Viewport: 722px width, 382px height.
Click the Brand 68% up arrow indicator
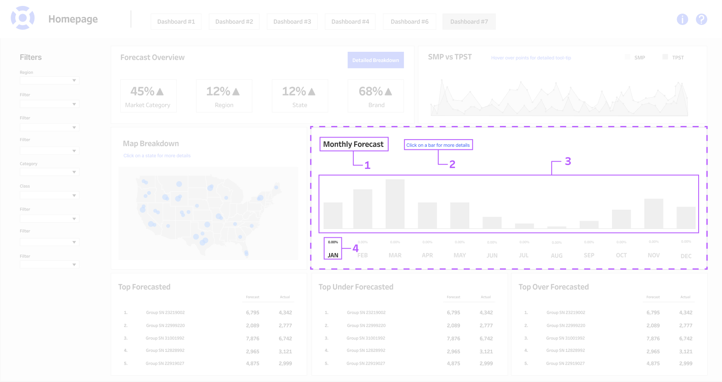point(388,91)
